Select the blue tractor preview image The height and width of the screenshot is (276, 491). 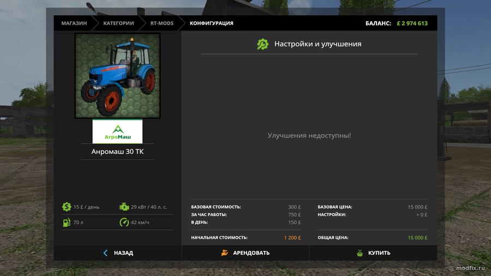point(117,75)
